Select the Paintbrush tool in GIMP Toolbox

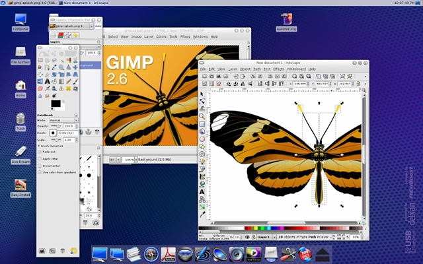tap(75, 81)
